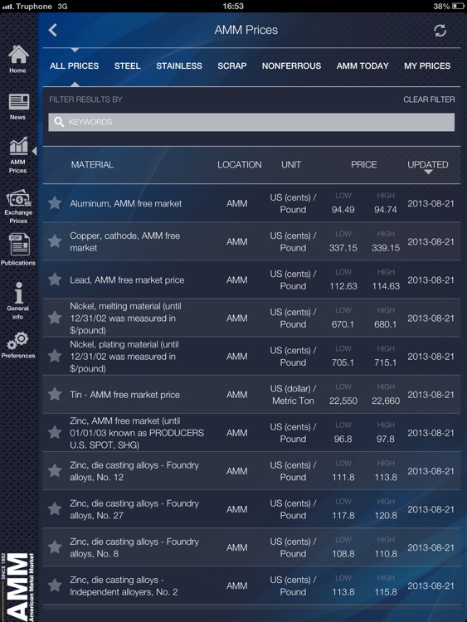This screenshot has height=622, width=467.
Task: Sort by the UNIT column header
Action: click(x=291, y=165)
